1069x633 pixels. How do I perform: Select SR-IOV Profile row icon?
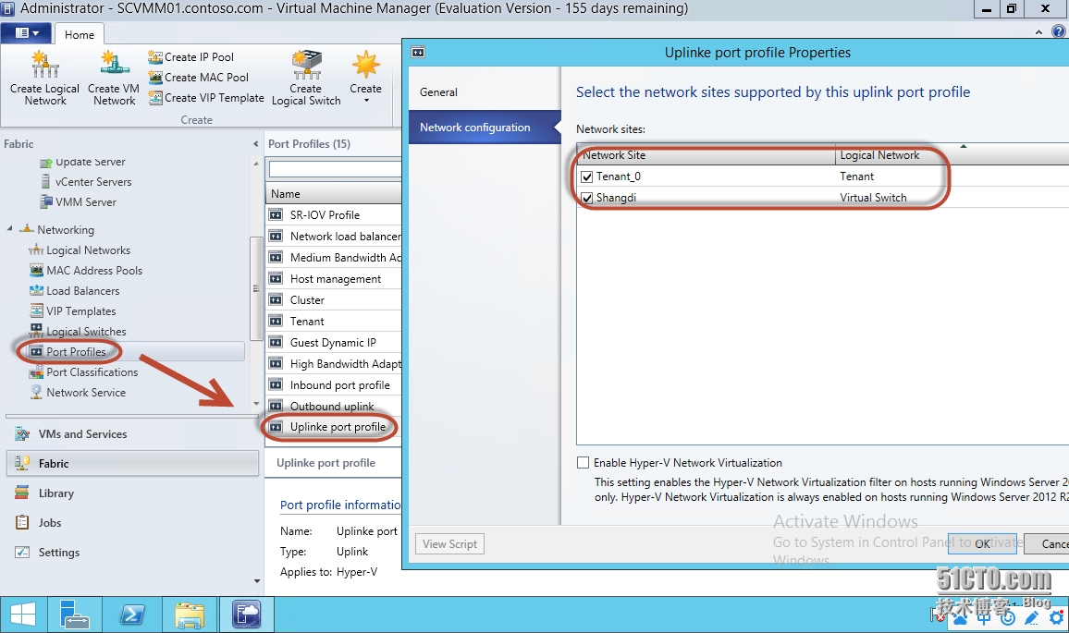(276, 215)
